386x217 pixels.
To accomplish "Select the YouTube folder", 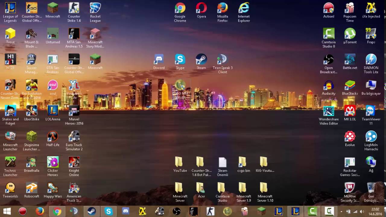I will (x=180, y=164).
